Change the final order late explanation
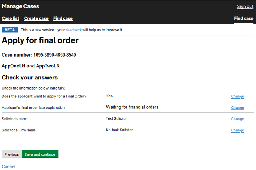The image size is (256, 170). 237,108
